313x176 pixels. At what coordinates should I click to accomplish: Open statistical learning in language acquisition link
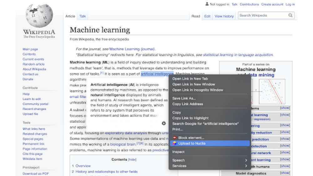pyautogui.click(x=238, y=55)
